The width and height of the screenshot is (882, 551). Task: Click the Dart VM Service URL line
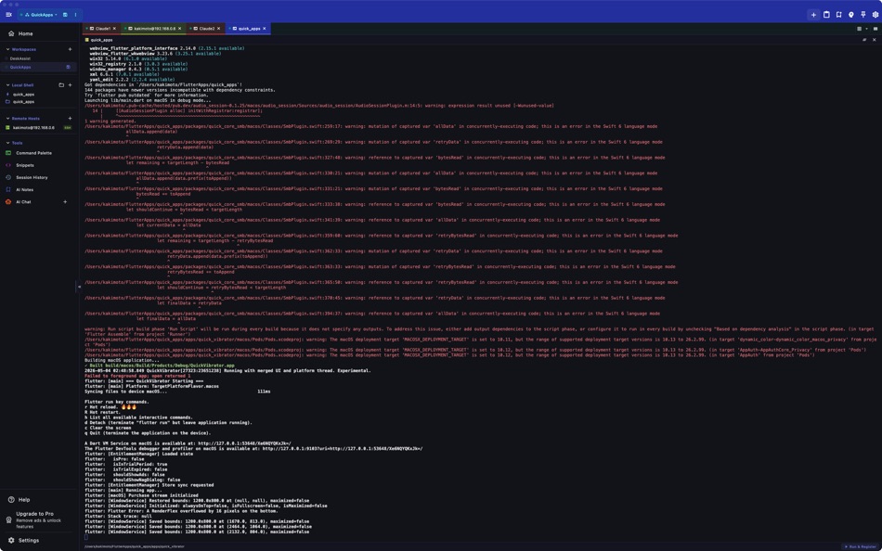click(188, 443)
